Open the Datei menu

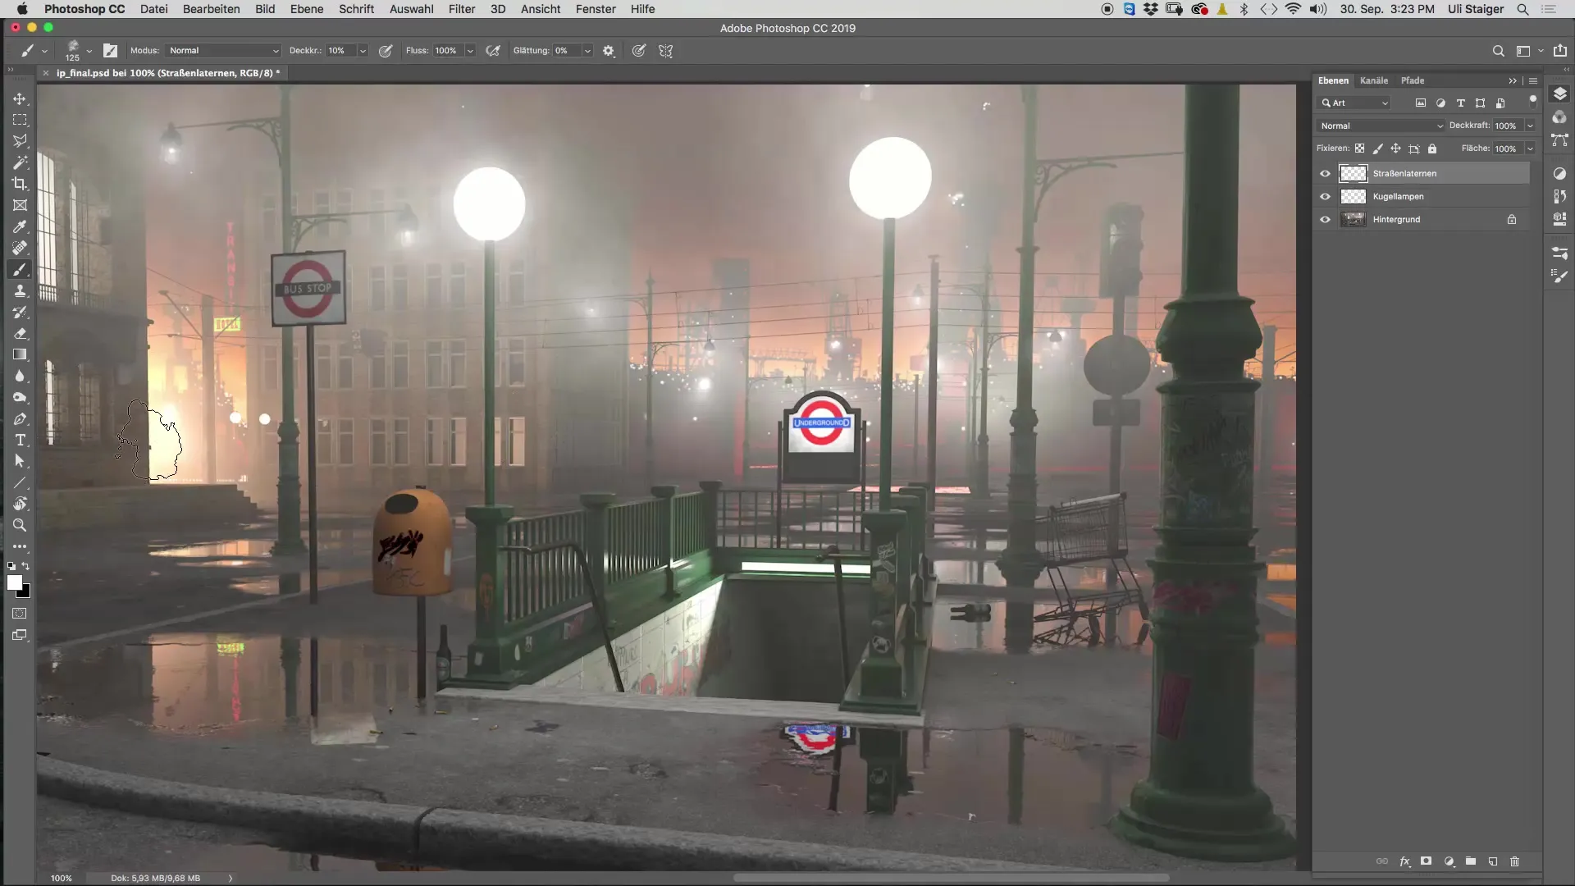tap(153, 9)
